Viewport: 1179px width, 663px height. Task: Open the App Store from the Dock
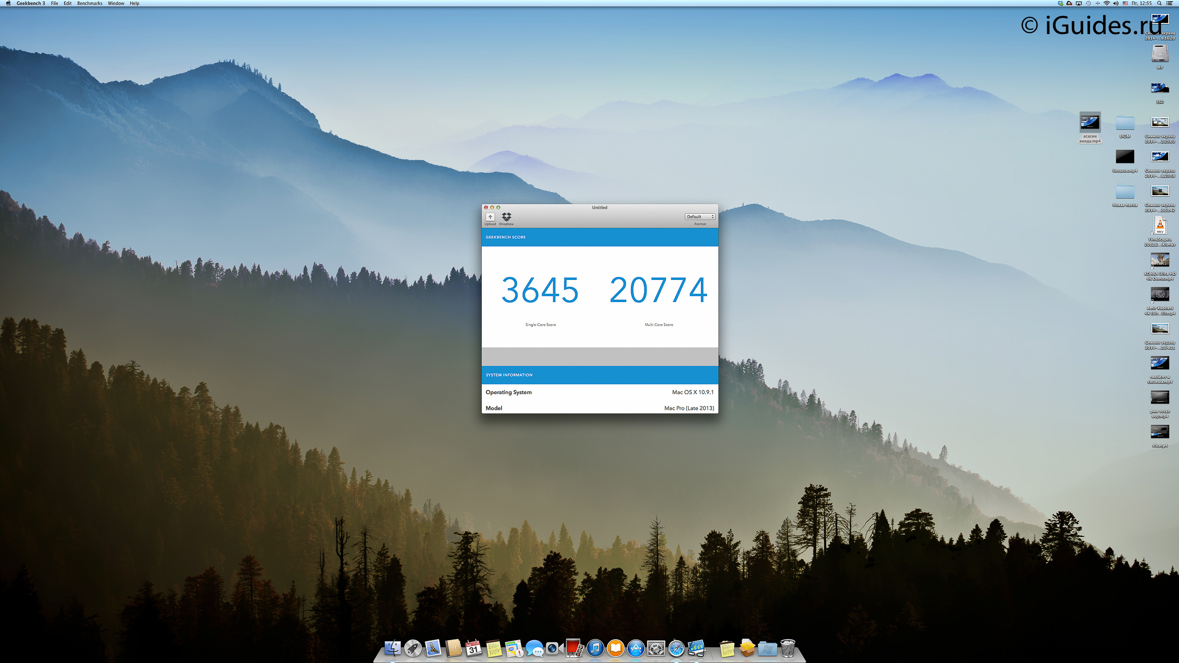pos(636,648)
